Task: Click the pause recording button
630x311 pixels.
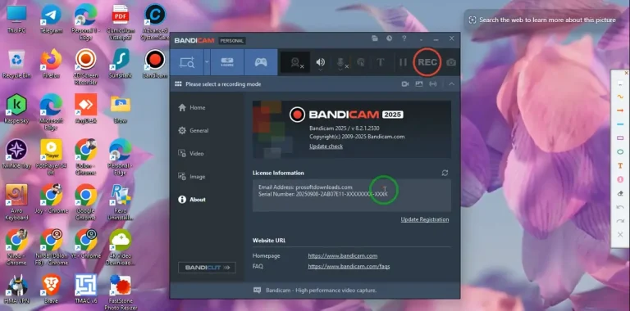Action: point(403,62)
